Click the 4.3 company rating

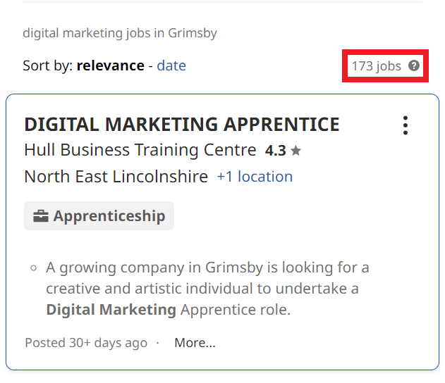pos(275,151)
